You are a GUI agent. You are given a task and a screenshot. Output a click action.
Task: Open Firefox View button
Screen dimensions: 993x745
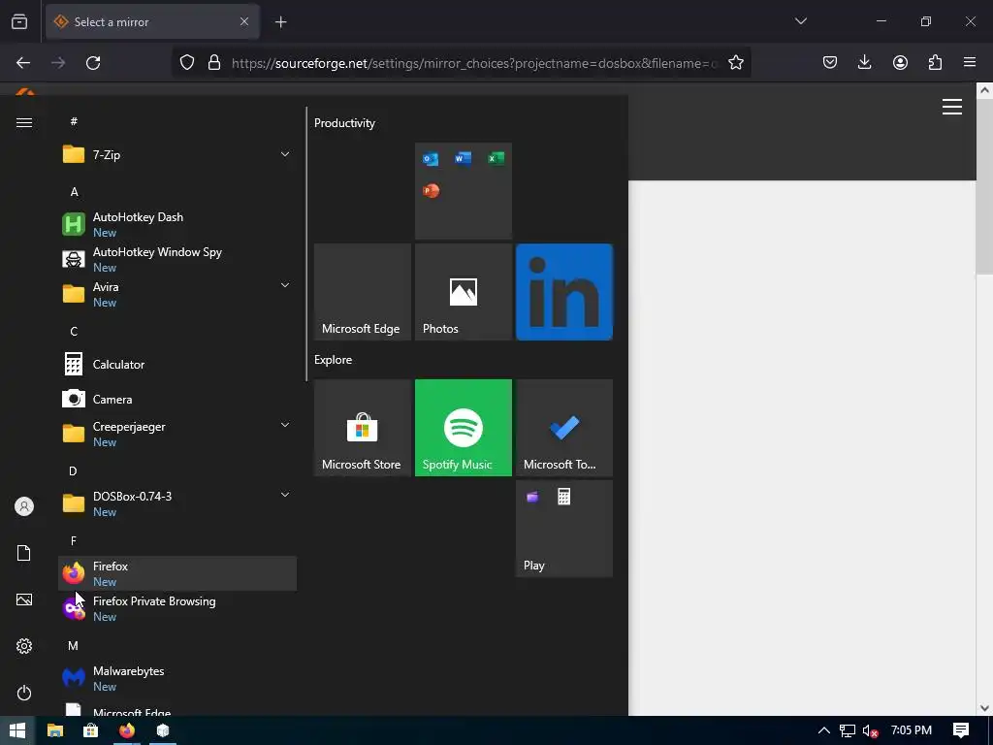coord(19,22)
